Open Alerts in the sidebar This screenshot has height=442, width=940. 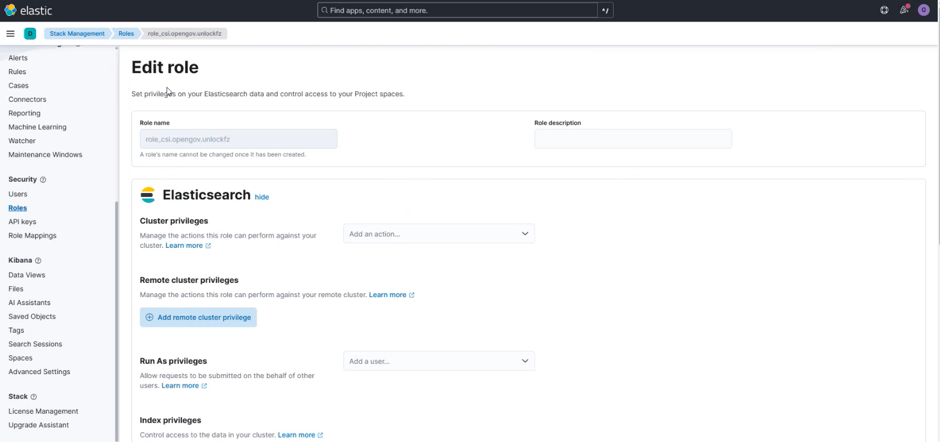click(18, 58)
